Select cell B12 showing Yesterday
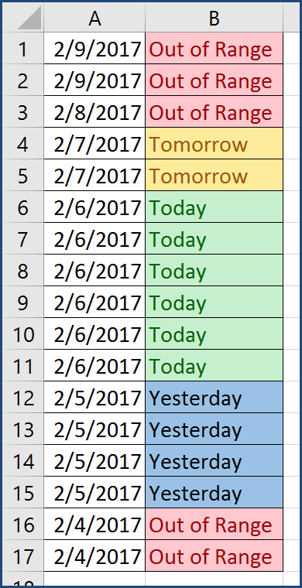302x588 pixels. (214, 397)
